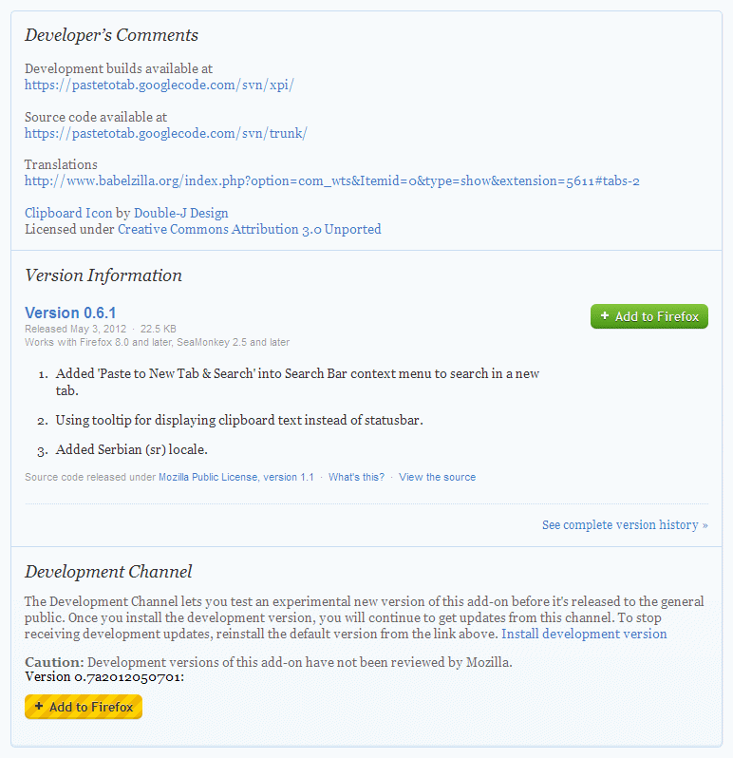Click the green Add to Firefox button
The height and width of the screenshot is (758, 733).
648,316
